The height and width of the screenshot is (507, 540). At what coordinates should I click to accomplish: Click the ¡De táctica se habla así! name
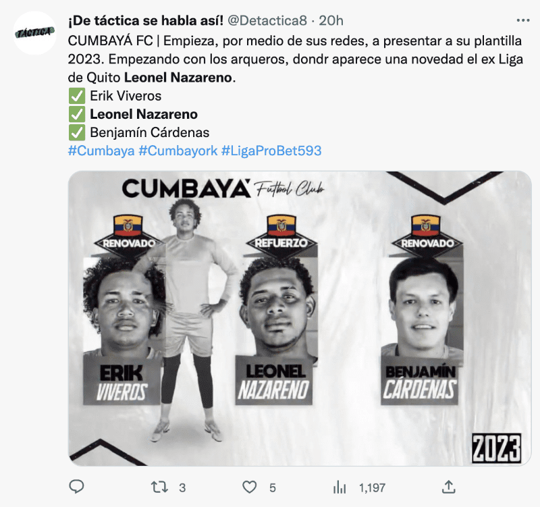146,21
